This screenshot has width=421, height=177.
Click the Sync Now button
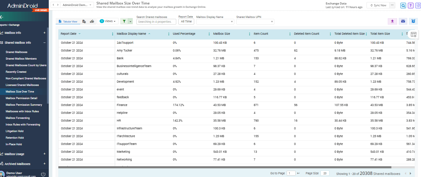[x=378, y=5]
